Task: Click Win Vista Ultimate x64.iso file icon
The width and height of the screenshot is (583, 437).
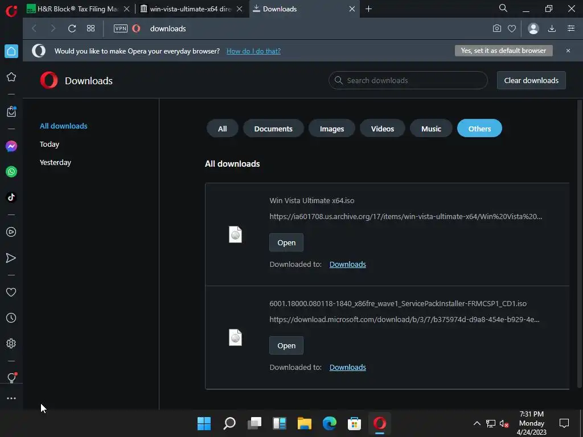Action: click(x=235, y=234)
